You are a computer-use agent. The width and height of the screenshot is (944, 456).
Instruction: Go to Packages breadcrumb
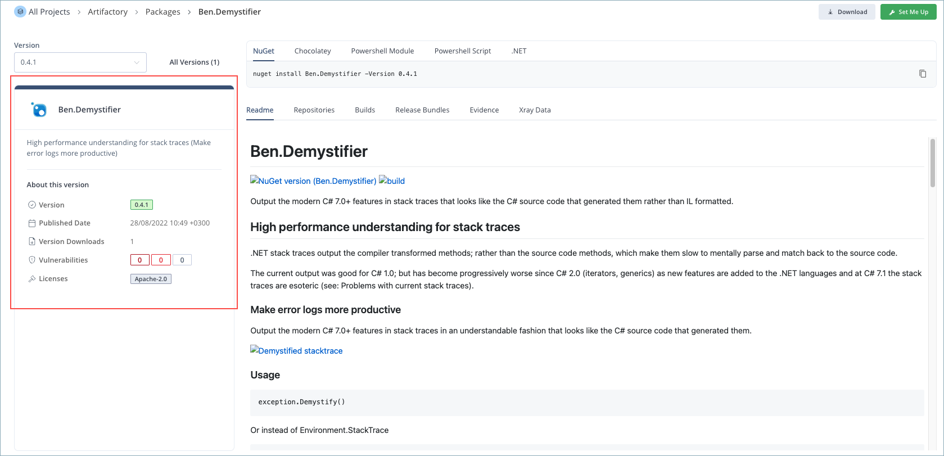pyautogui.click(x=163, y=12)
